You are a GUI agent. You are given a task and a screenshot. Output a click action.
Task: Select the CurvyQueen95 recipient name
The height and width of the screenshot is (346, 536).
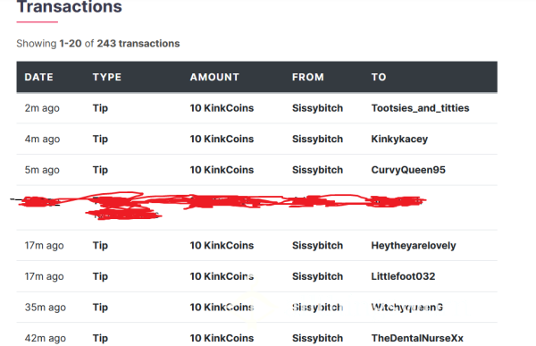(408, 170)
